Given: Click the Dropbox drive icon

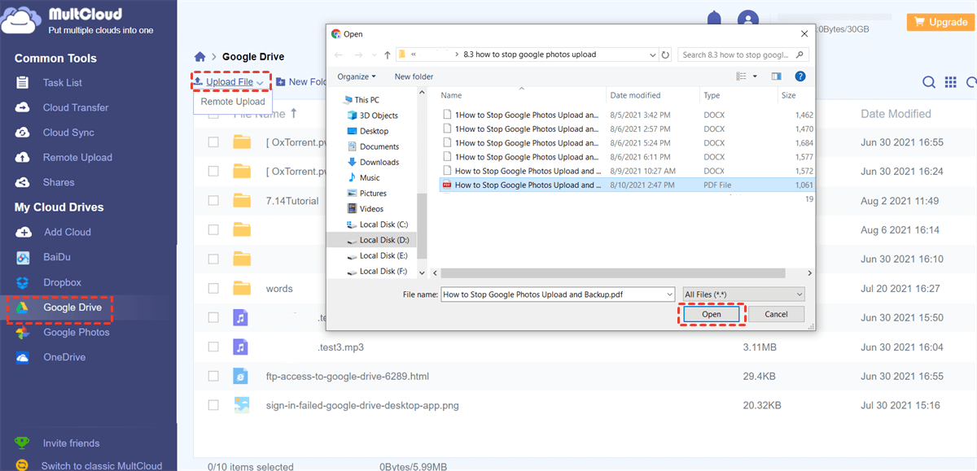Looking at the screenshot, I should click(x=24, y=282).
